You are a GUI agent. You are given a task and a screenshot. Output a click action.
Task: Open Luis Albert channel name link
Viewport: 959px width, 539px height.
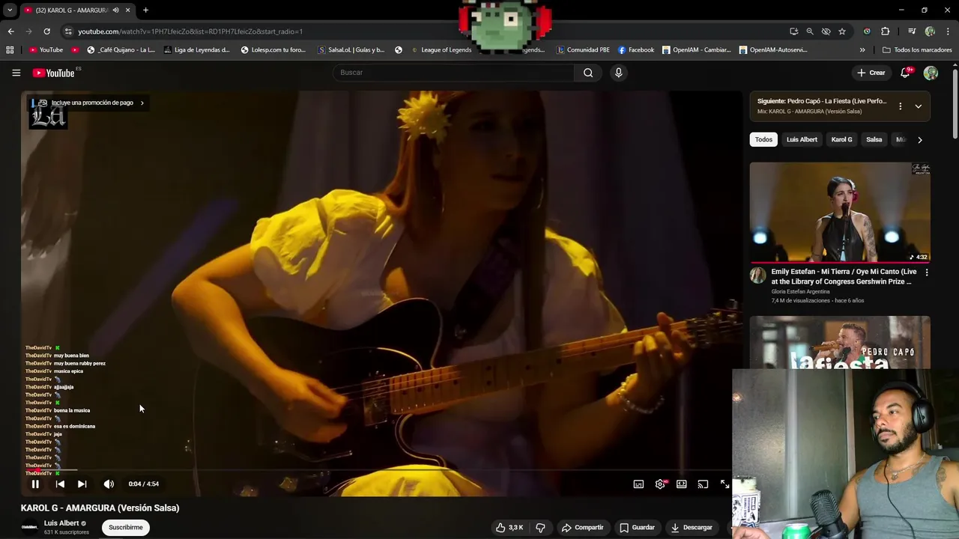coord(61,523)
